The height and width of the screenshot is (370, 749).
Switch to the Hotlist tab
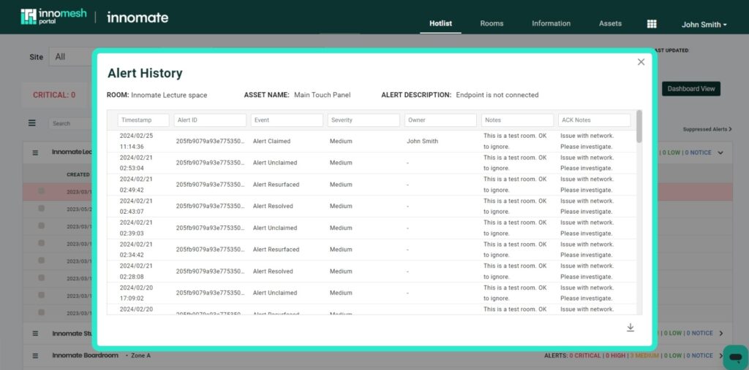point(440,23)
